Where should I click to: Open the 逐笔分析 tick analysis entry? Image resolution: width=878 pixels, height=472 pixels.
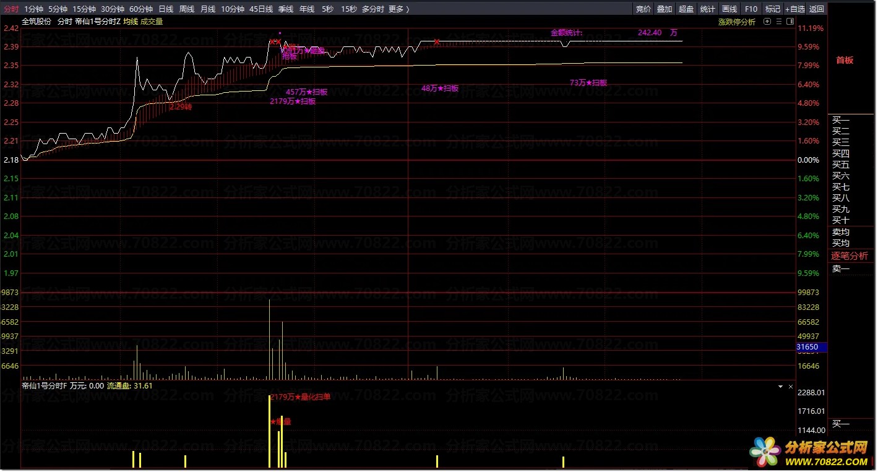coord(849,256)
